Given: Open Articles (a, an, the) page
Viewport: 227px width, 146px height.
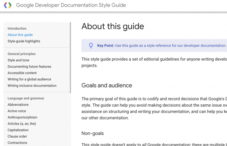Looking at the screenshot, I should pyautogui.click(x=22, y=124).
